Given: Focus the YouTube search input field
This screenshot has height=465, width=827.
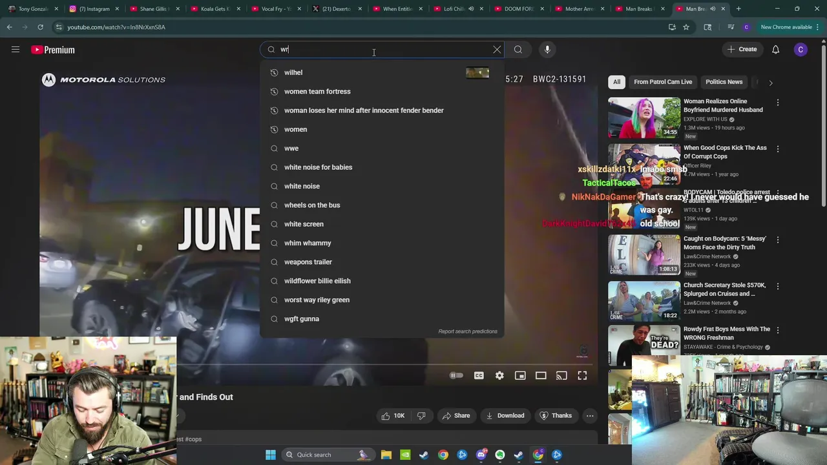Looking at the screenshot, I should (381, 50).
